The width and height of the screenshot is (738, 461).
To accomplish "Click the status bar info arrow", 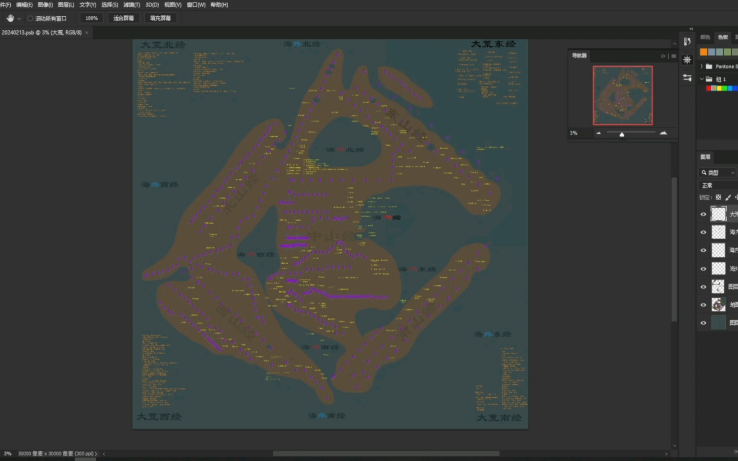I will [x=96, y=454].
